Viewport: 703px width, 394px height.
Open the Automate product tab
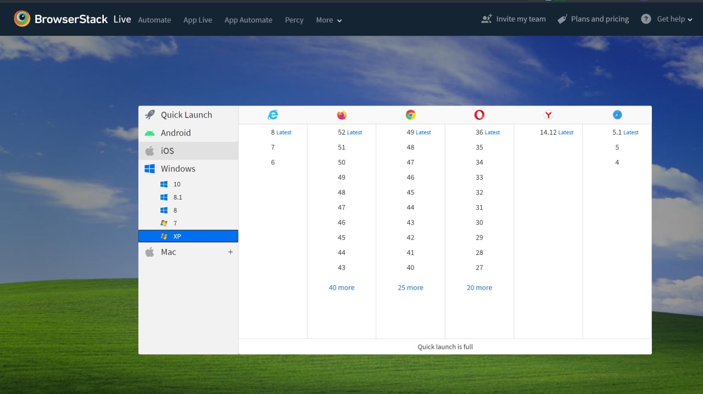[154, 20]
